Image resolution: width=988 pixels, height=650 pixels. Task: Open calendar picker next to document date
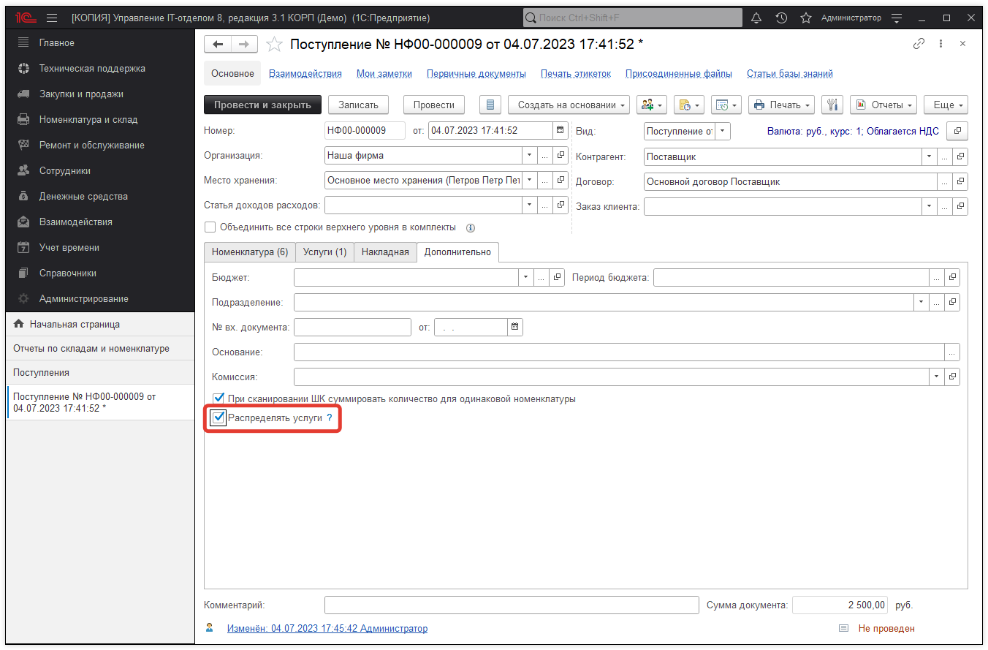click(x=560, y=131)
